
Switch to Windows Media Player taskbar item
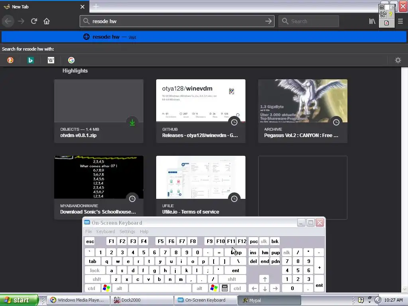(78, 300)
